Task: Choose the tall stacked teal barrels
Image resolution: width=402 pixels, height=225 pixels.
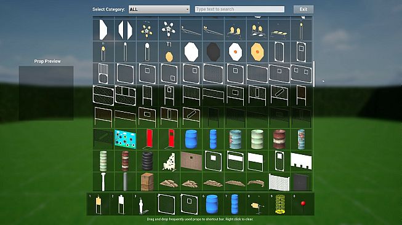Action: (301, 140)
